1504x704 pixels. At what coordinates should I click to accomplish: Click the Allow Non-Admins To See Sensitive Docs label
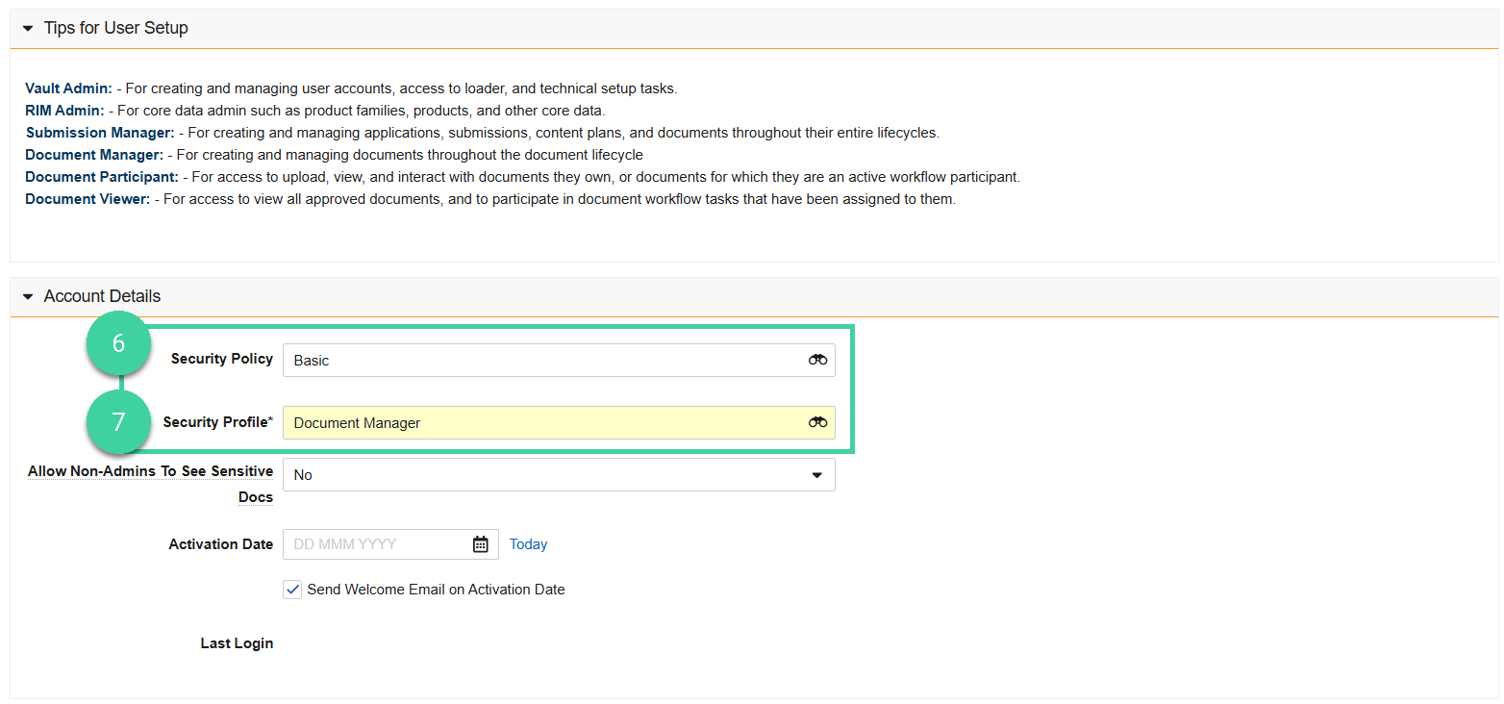(x=150, y=484)
